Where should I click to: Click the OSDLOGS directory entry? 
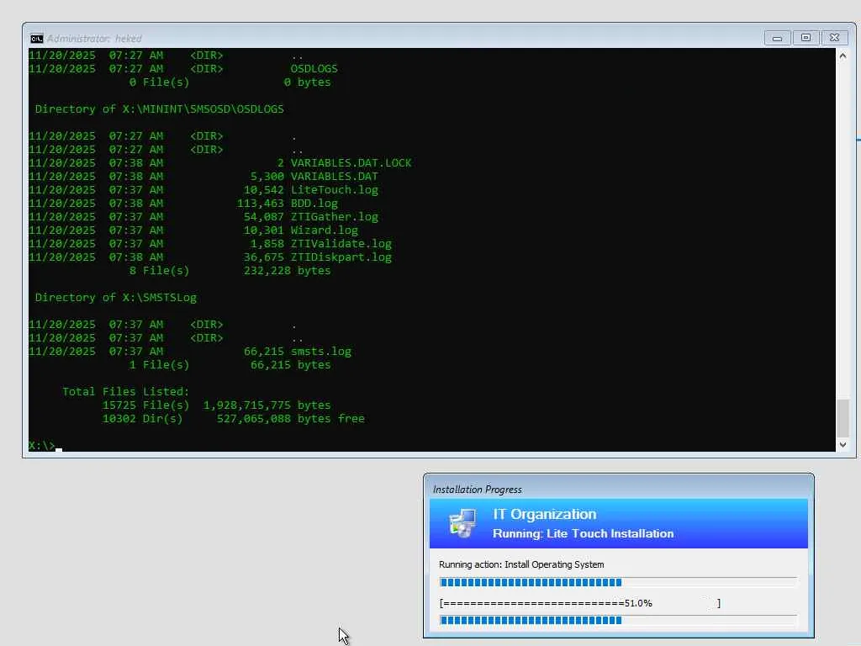[x=314, y=69]
